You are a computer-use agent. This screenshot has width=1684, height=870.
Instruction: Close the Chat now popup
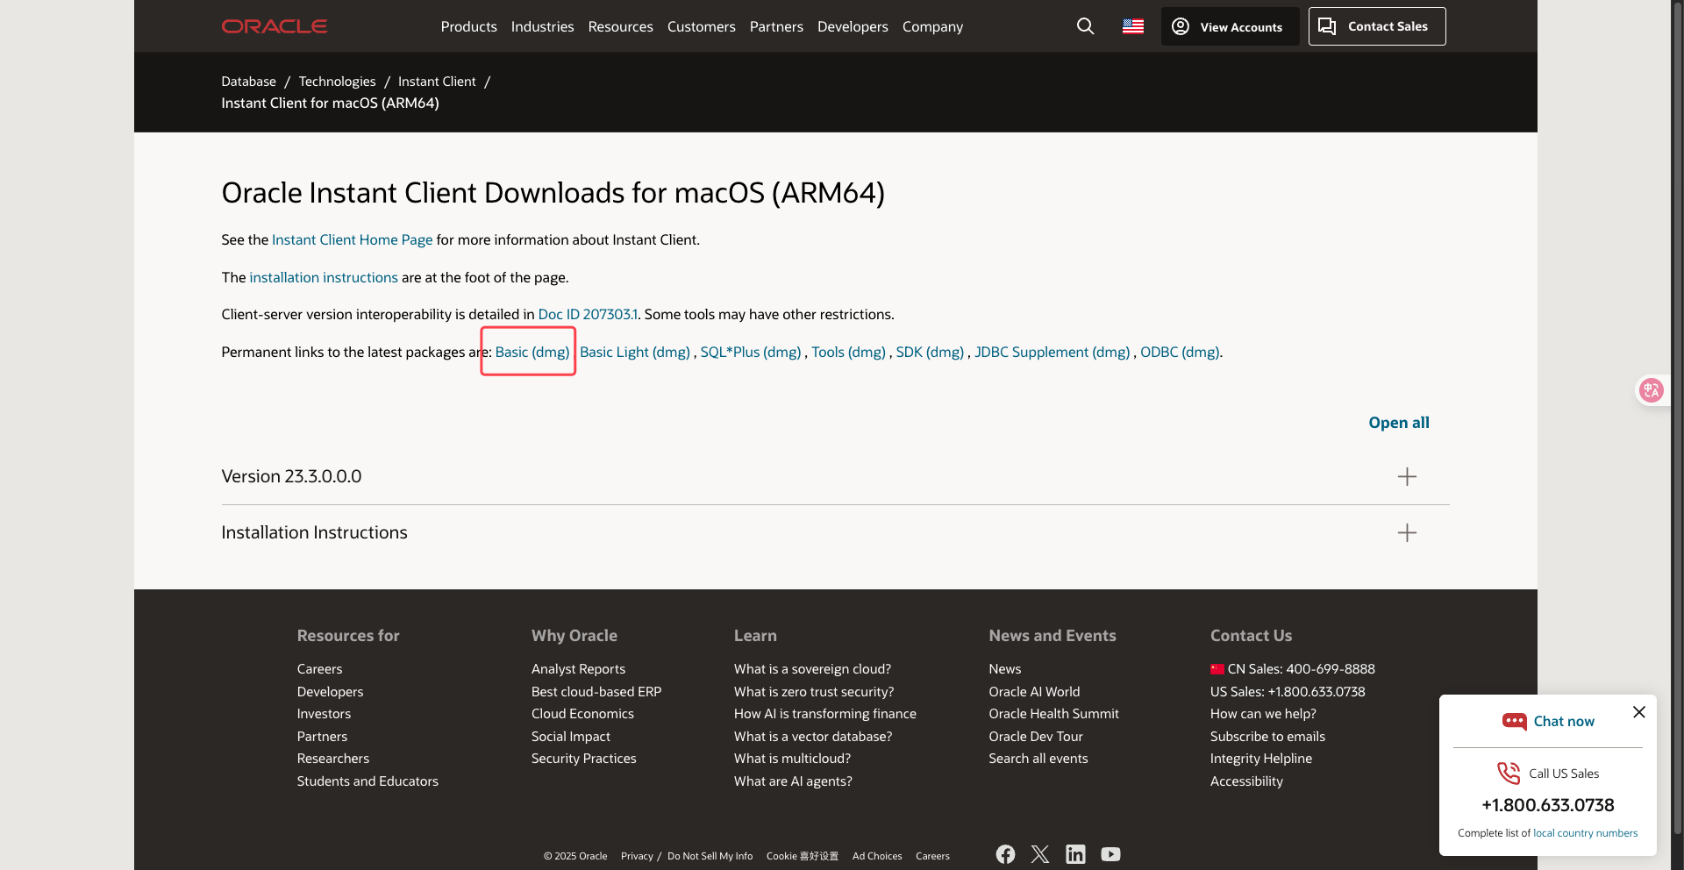(x=1638, y=713)
